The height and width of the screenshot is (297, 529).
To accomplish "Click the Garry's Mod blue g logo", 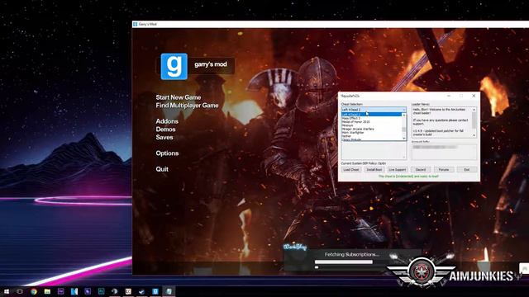I will [x=174, y=66].
